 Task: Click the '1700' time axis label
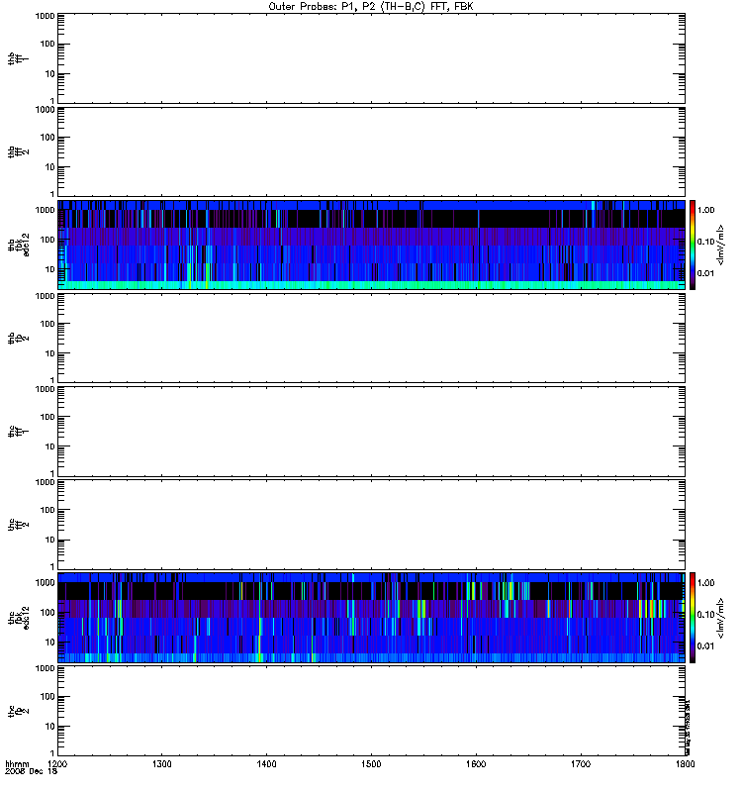tap(581, 763)
